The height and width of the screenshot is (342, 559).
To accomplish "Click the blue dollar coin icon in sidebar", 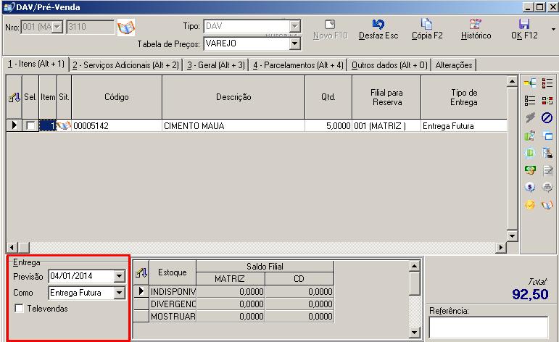I will pos(530,188).
